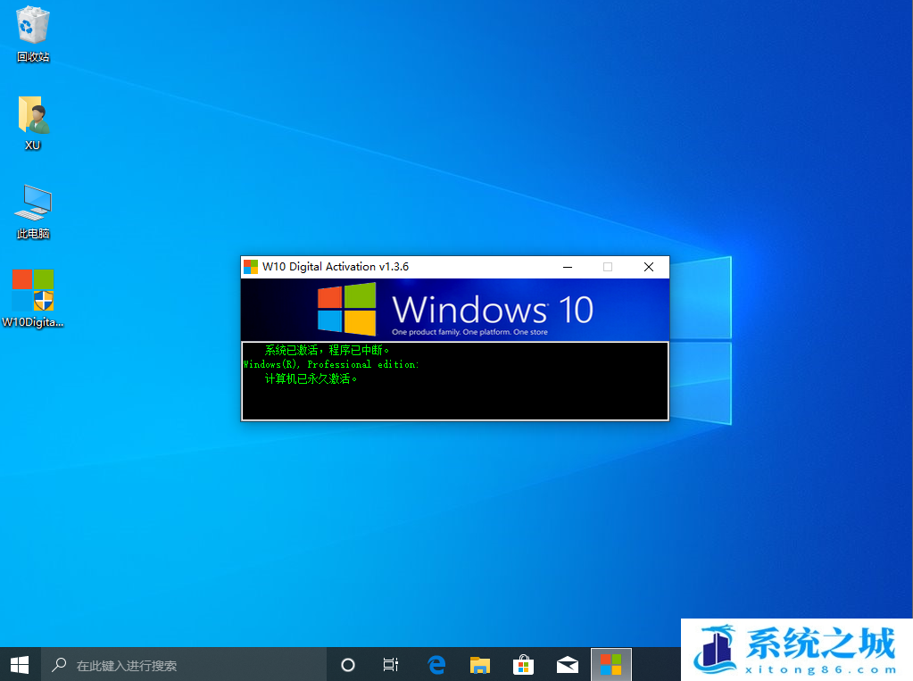The width and height of the screenshot is (913, 681).
Task: Select the This PC desktop icon
Action: [x=33, y=212]
